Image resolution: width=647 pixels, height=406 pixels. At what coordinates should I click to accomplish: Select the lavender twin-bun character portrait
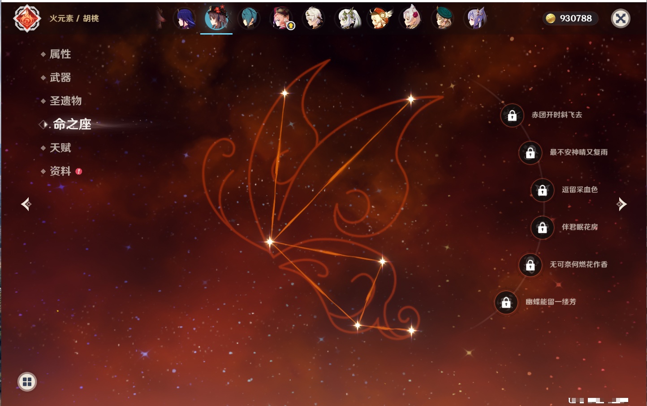point(475,19)
